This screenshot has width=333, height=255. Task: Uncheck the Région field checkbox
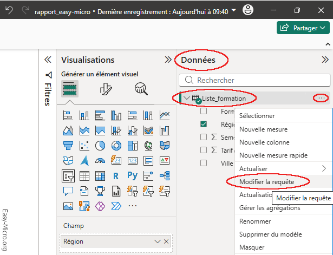tap(204, 124)
